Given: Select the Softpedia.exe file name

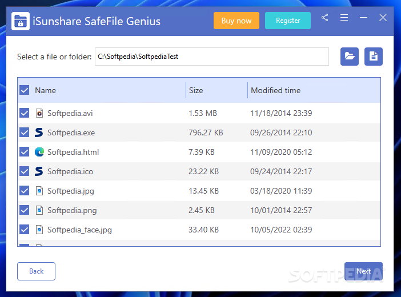Looking at the screenshot, I should click(71, 133).
